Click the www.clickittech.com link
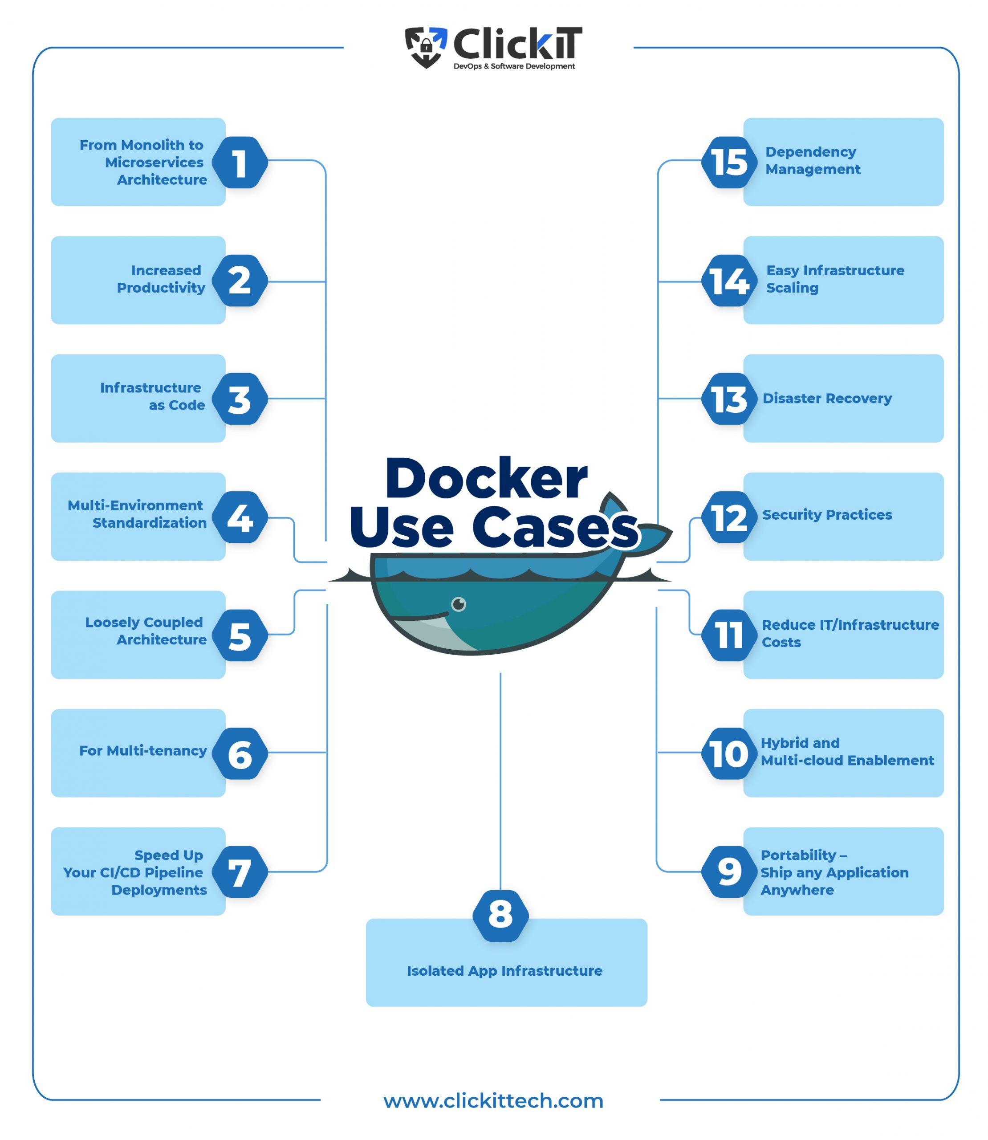988x1140 pixels. [493, 1107]
